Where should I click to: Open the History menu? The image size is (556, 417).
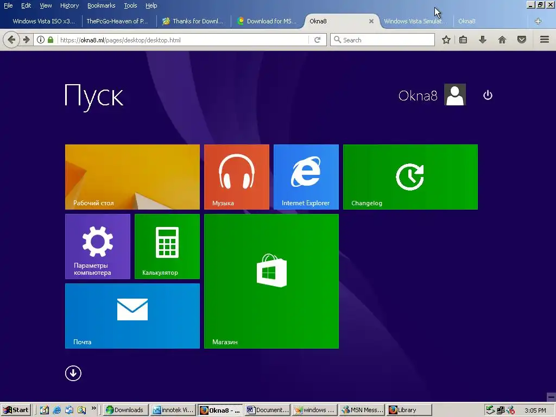(x=69, y=5)
